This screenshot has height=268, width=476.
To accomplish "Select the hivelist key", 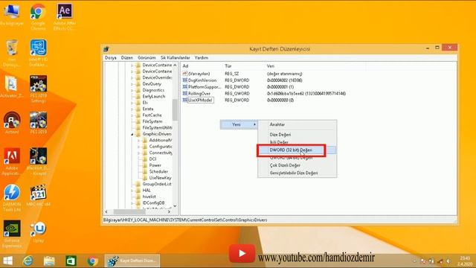I will tap(149, 197).
